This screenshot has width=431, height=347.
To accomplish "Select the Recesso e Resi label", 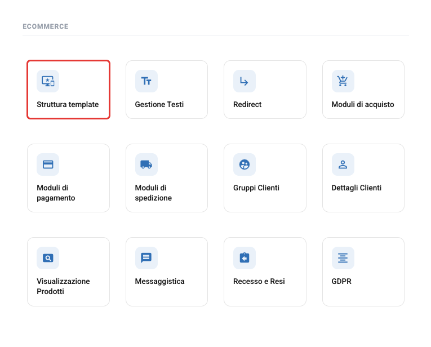I will [259, 281].
